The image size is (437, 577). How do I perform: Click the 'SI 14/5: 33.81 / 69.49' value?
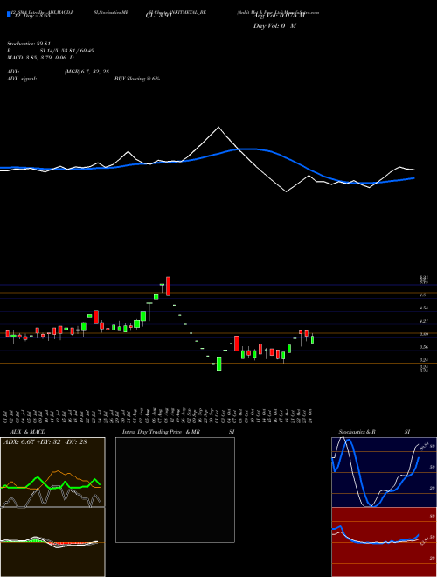pyautogui.click(x=67, y=51)
